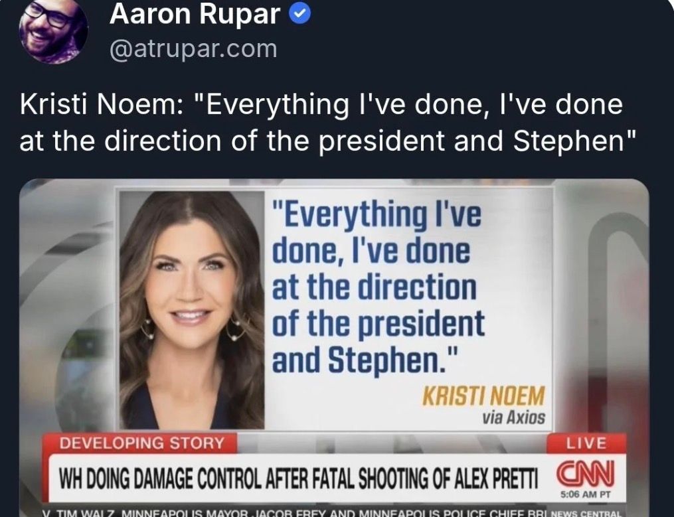The image size is (674, 517).
Task: Click the red LIVE badge
Action: pyautogui.click(x=584, y=443)
